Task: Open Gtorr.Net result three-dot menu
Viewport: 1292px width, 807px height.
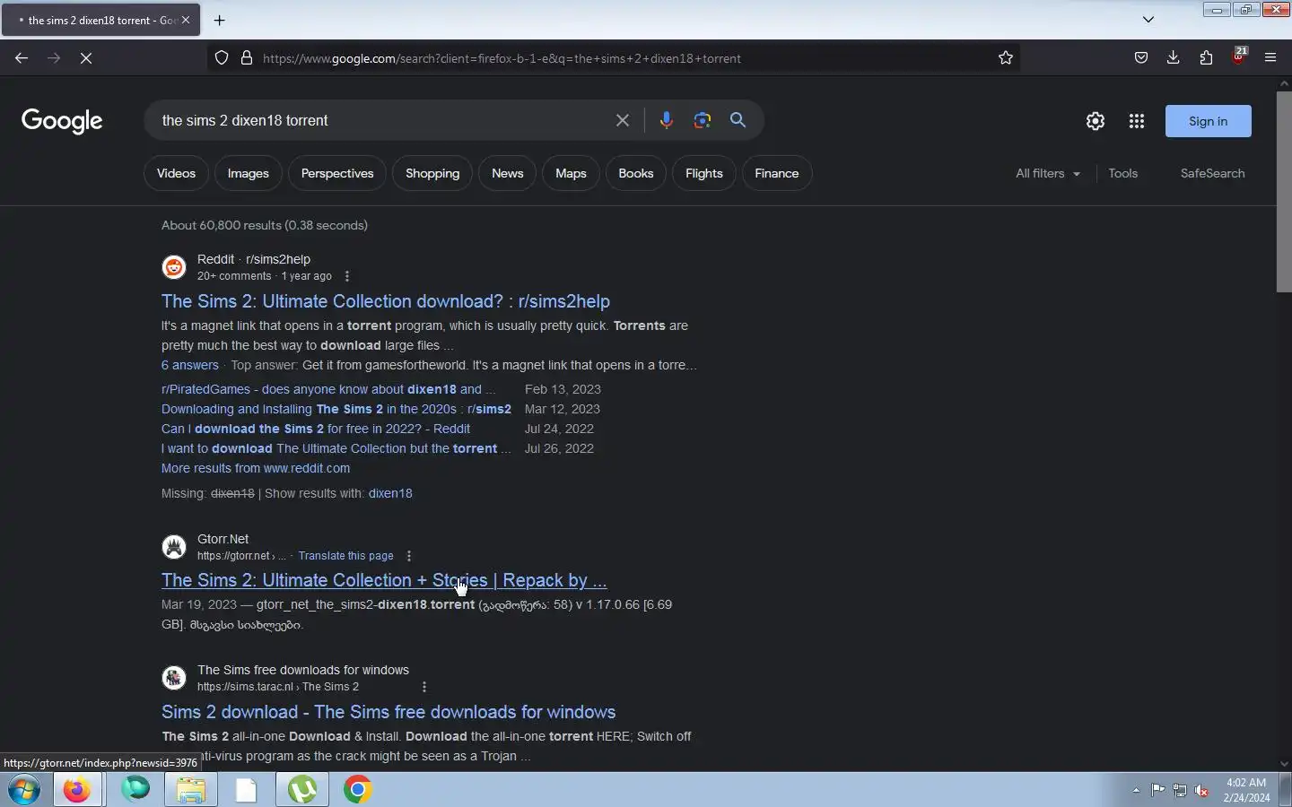Action: coord(409,556)
